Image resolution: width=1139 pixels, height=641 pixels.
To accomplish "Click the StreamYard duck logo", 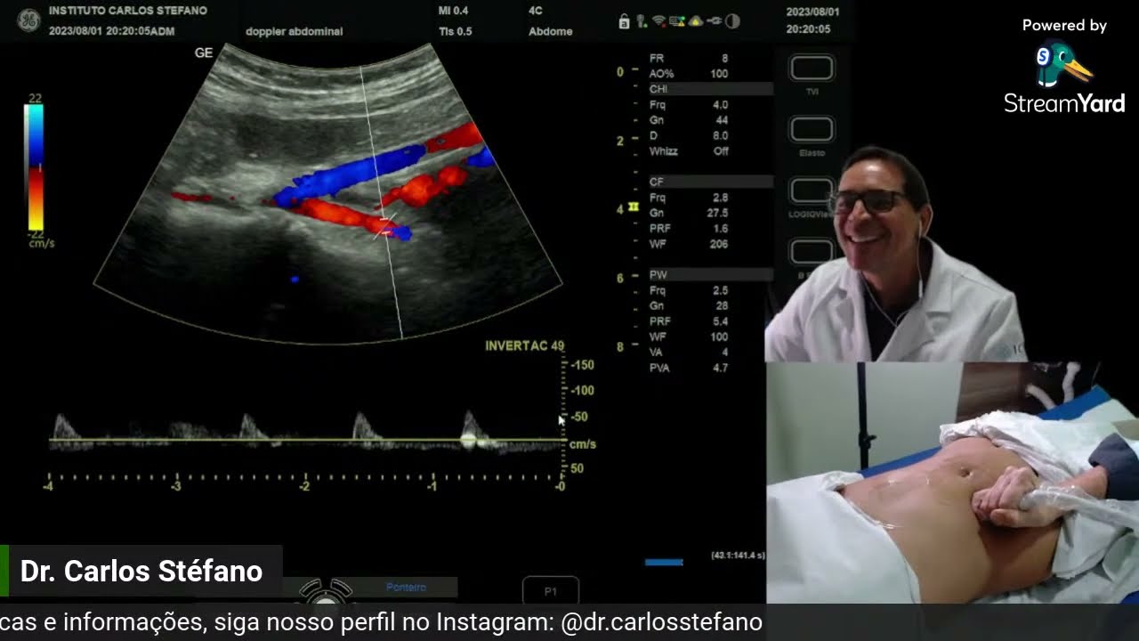I will click(x=1062, y=65).
